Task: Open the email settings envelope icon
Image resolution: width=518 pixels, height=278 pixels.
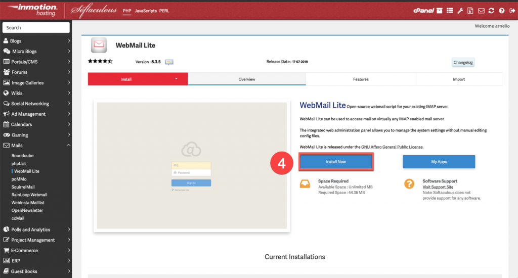Action: [x=481, y=11]
